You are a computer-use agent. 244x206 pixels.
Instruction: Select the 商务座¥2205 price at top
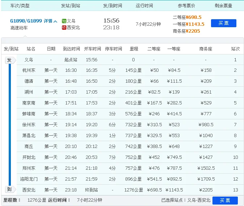186,31
